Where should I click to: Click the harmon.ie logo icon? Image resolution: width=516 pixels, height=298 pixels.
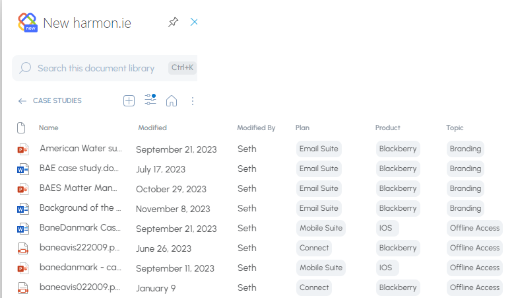coord(28,22)
